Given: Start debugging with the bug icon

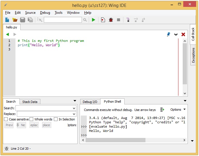Looking at the screenshot, I should pyautogui.click(x=111, y=20).
